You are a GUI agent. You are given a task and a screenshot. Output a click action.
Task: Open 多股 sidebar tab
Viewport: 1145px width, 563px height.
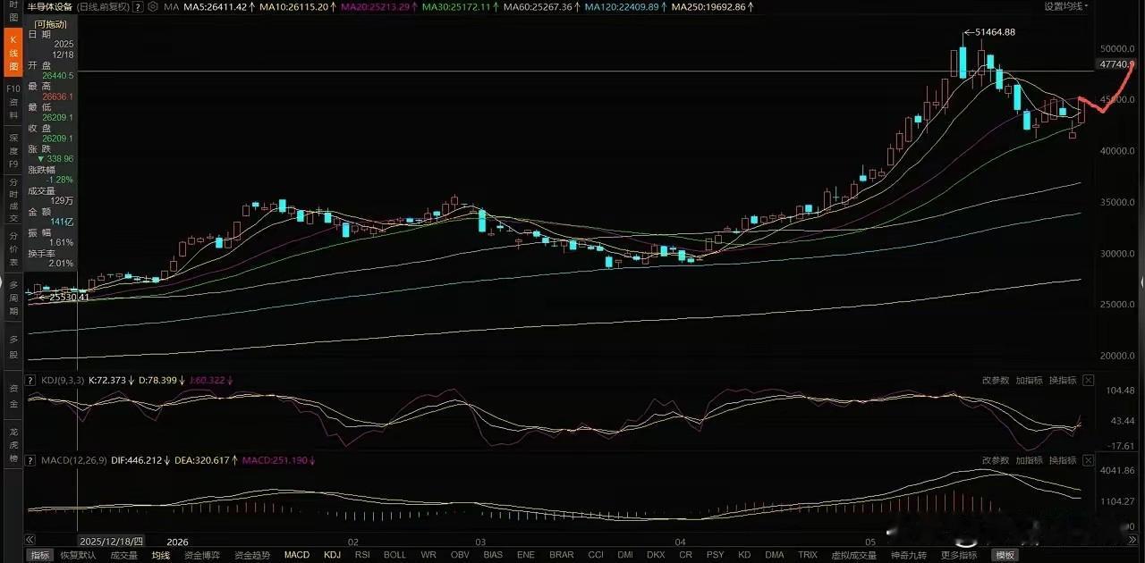[x=13, y=346]
